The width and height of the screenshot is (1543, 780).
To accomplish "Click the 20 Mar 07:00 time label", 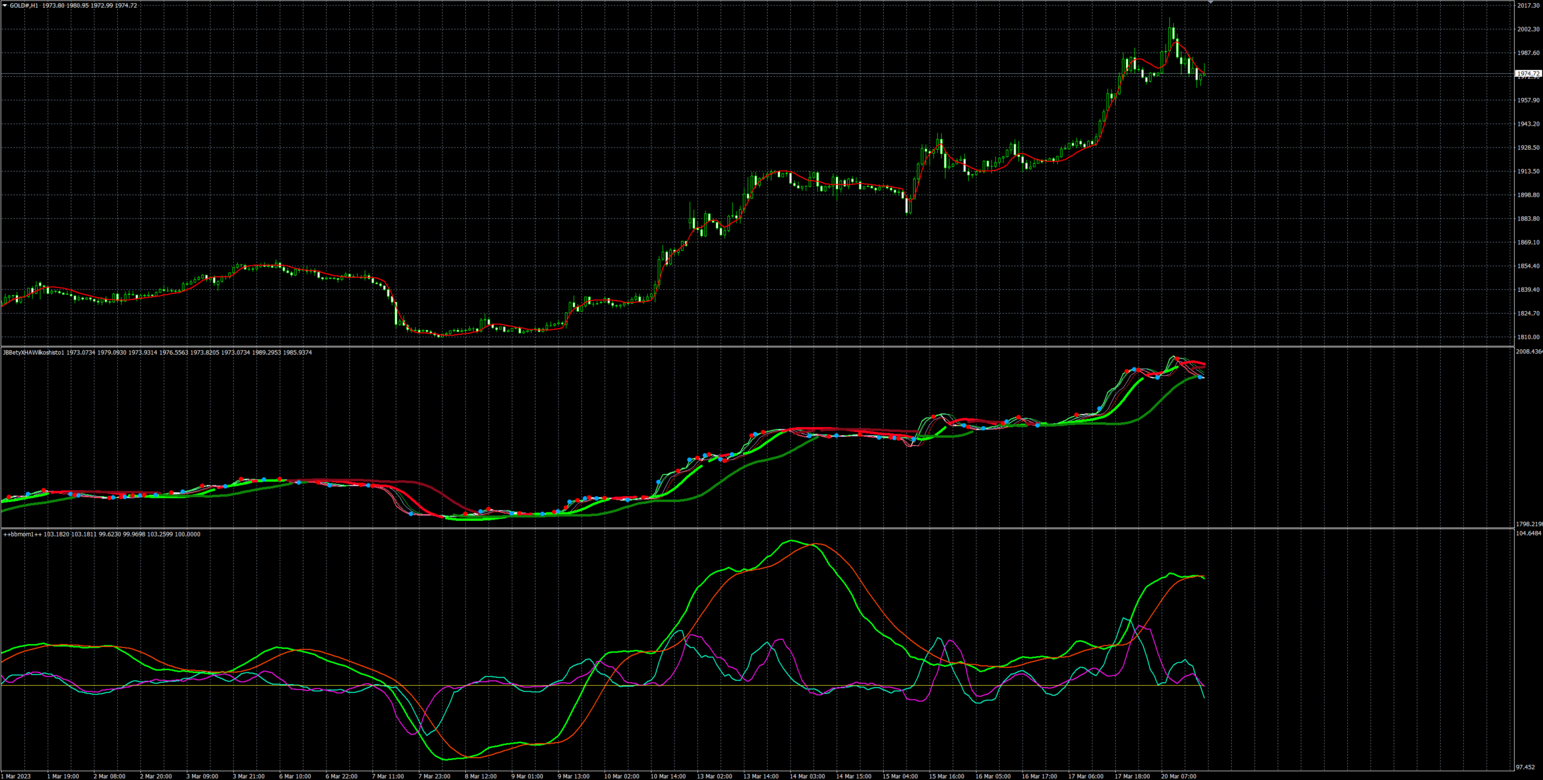I will point(1178,776).
